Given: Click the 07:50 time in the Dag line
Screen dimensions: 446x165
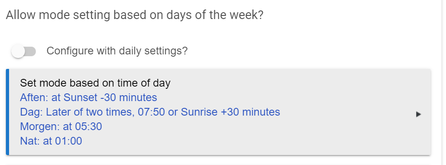Looking at the screenshot, I should [151, 112].
